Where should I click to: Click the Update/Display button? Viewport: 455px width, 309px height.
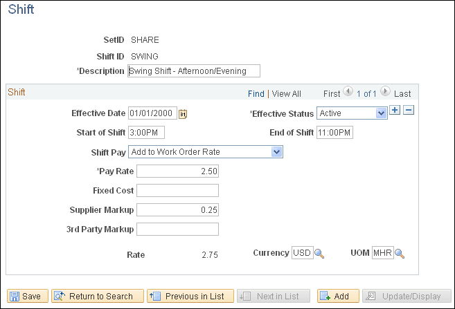point(407,296)
